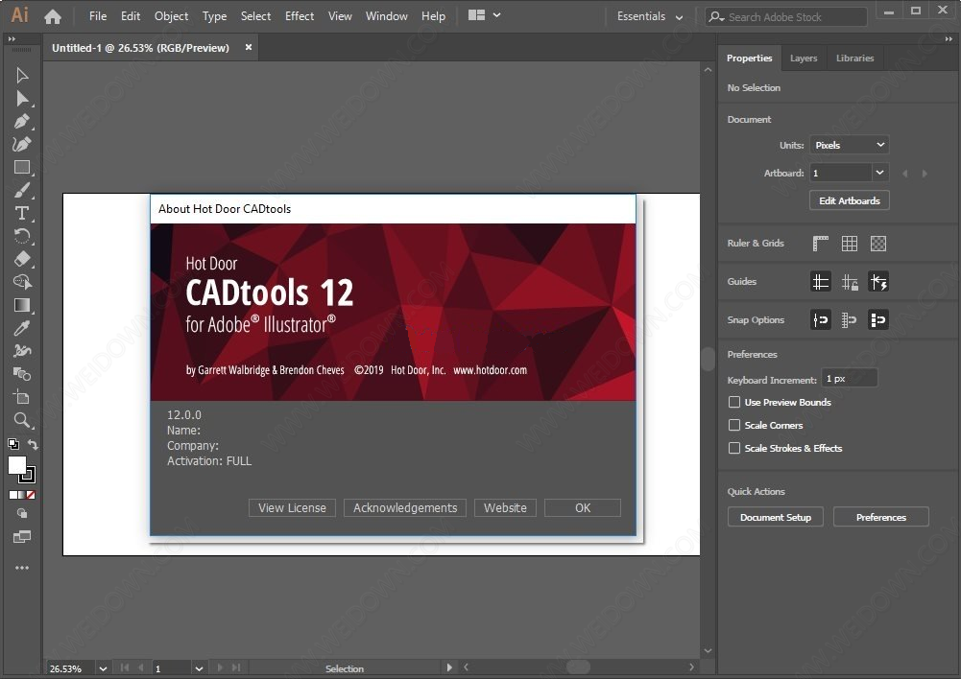
Task: Select the Direct Selection tool
Action: (x=22, y=99)
